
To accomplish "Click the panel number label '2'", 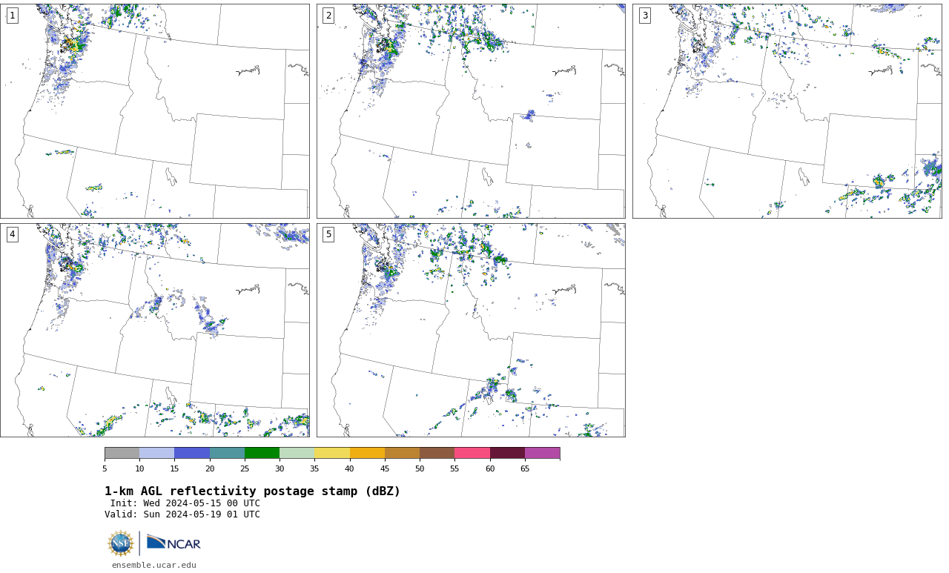I will 328,16.
